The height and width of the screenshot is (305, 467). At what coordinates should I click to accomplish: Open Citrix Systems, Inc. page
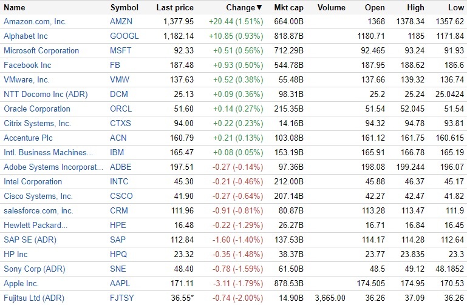pos(37,123)
